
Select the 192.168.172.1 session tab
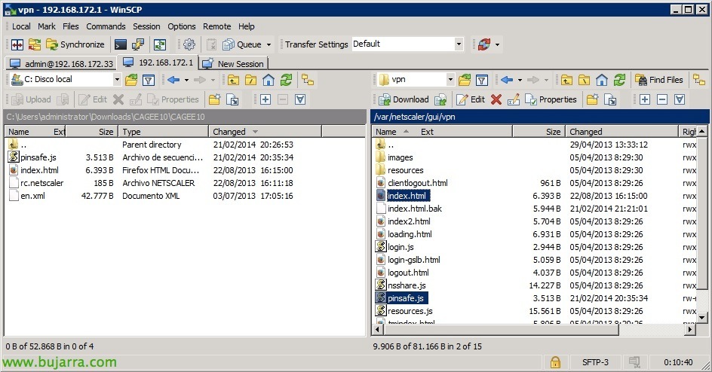pos(158,63)
